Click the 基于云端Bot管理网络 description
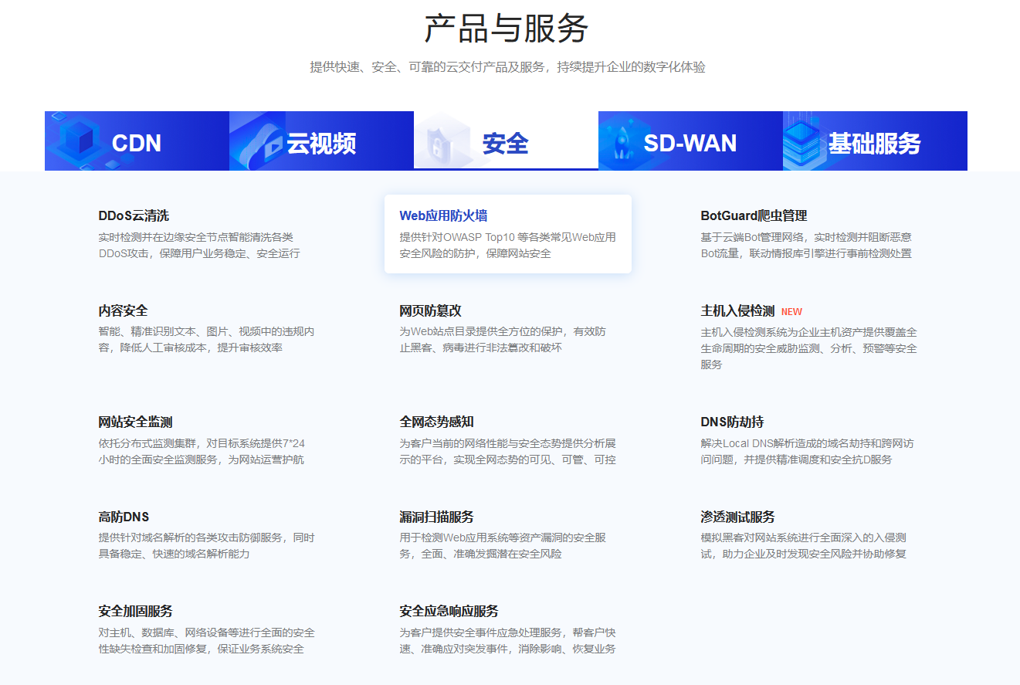 tap(806, 245)
